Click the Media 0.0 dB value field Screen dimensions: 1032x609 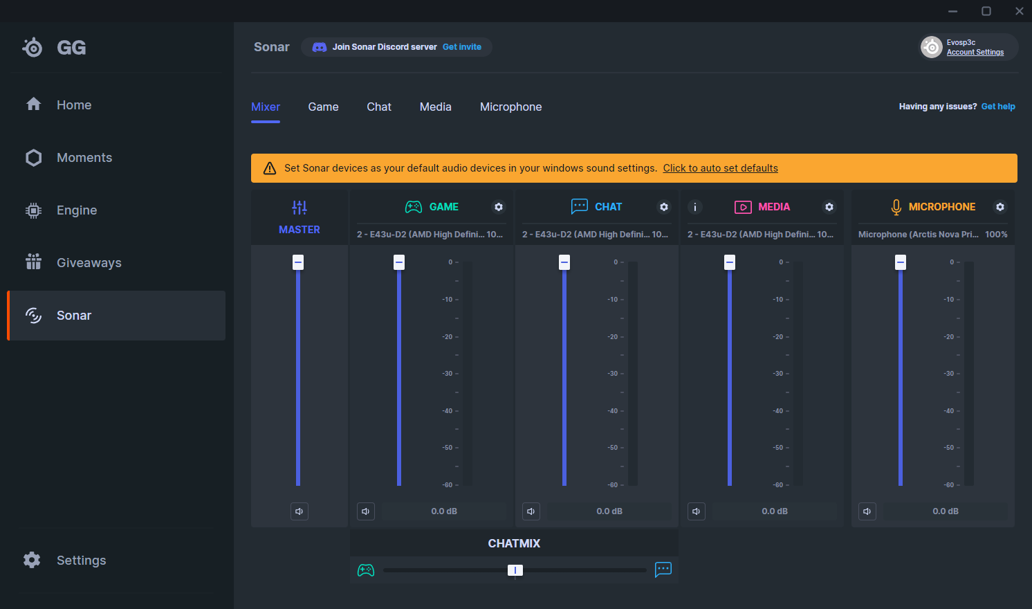click(x=775, y=511)
